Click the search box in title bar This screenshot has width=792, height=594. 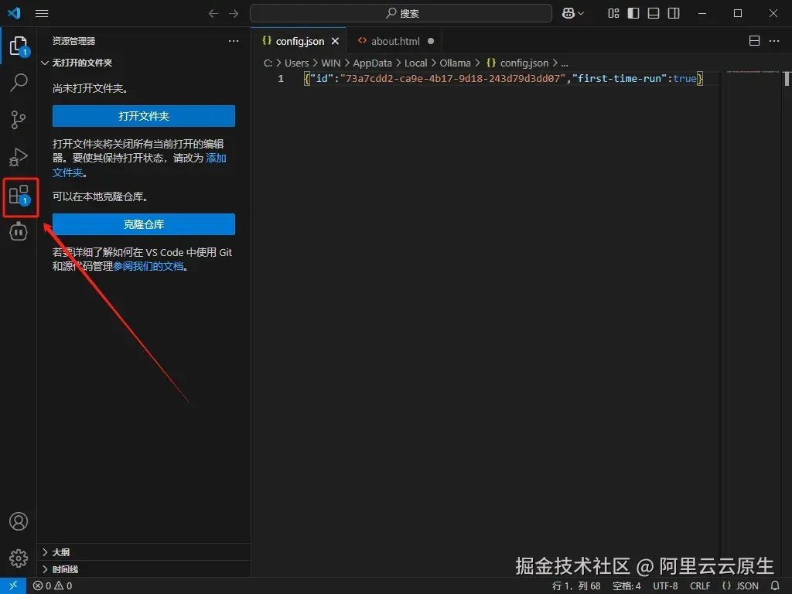401,14
